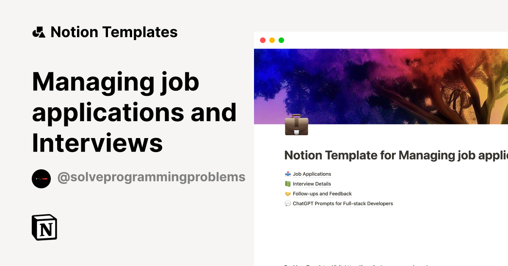Click the briefcase page icon
Viewport: 508px width, 266px height.
click(296, 125)
